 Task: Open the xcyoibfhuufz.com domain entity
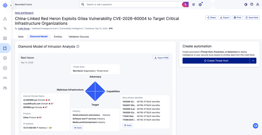tap(32, 104)
